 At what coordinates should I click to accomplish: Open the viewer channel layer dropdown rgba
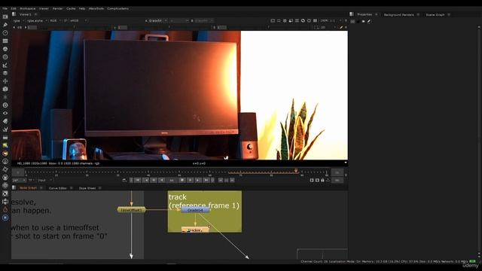coord(19,20)
